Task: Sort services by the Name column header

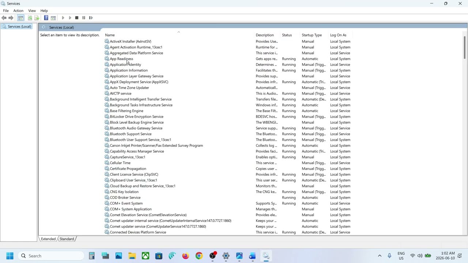Action: [x=179, y=35]
